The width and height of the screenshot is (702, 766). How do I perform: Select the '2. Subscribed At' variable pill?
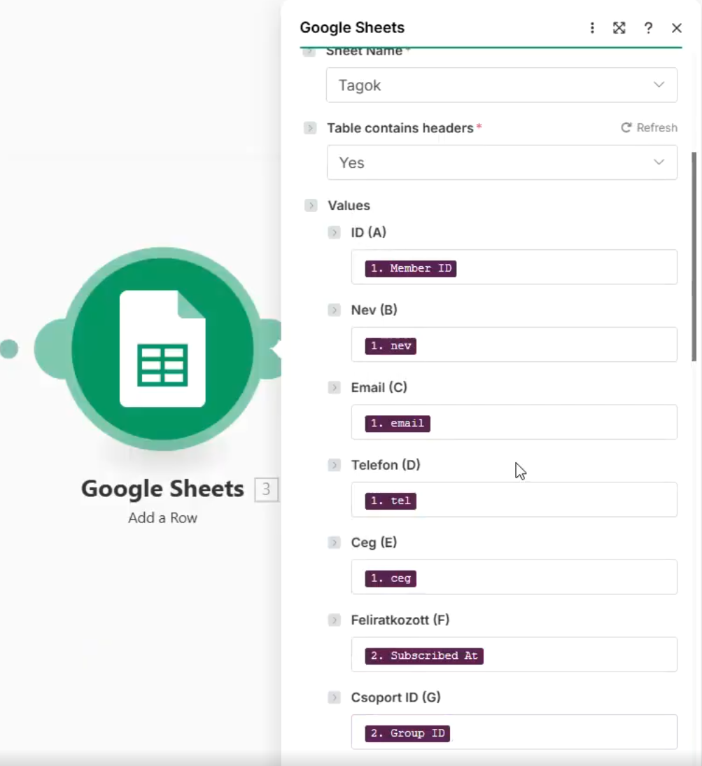pyautogui.click(x=423, y=656)
